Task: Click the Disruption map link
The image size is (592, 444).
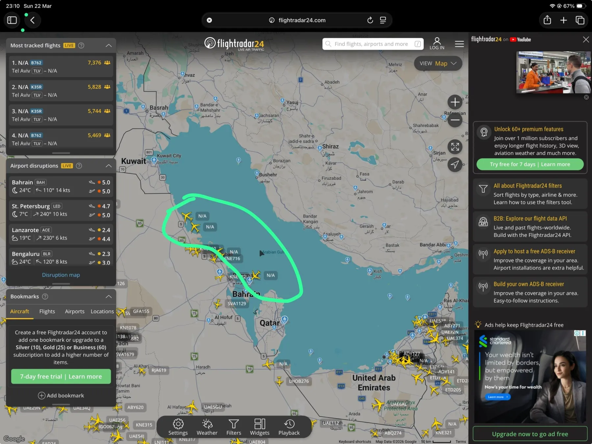Action: click(61, 275)
